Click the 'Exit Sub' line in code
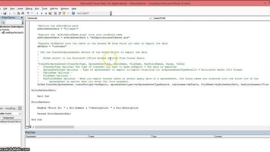This screenshot has height=152, width=270. point(43,96)
